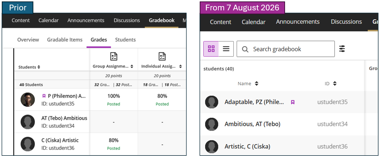Open Announcements in prior navigation bar
This screenshot has width=379, height=156.
coord(86,20)
